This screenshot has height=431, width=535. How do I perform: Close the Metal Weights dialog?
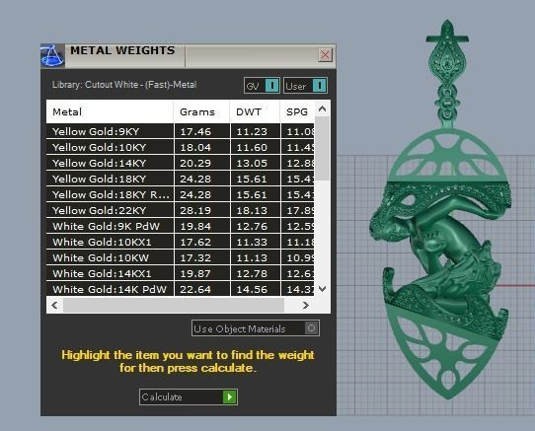pyautogui.click(x=325, y=54)
